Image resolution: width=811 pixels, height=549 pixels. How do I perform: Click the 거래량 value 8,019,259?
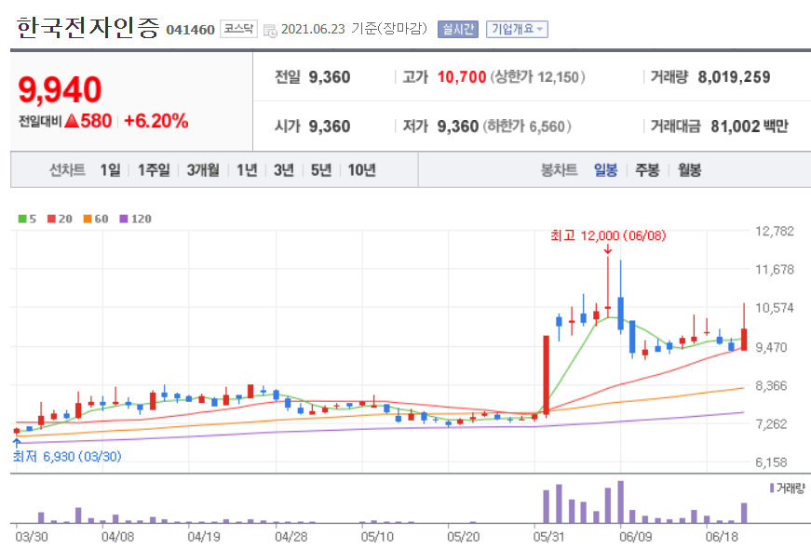pyautogui.click(x=734, y=77)
